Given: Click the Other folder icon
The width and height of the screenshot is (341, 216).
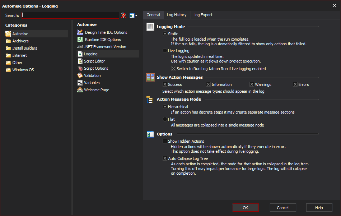Looking at the screenshot, I should tap(8, 63).
